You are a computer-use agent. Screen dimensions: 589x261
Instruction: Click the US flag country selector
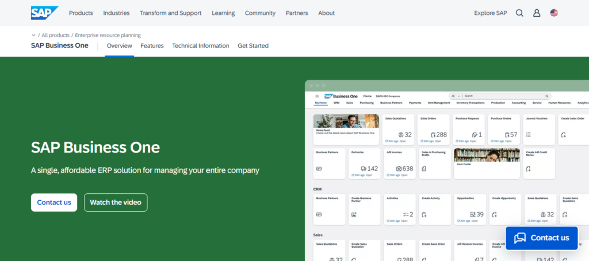(x=554, y=13)
